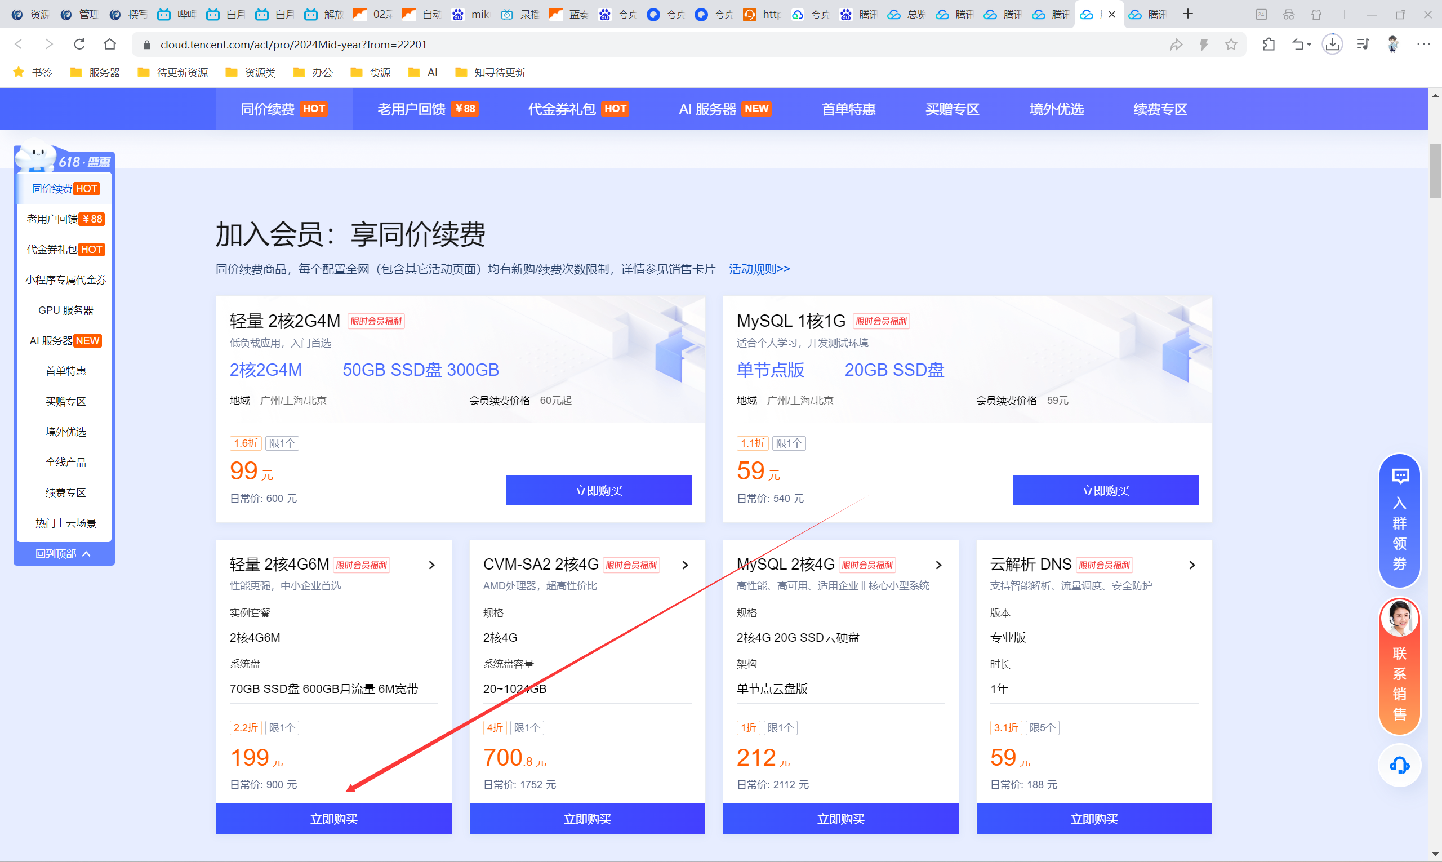The height and width of the screenshot is (862, 1442).
Task: Click the headset customer service icon at bottom right
Action: click(x=1399, y=765)
